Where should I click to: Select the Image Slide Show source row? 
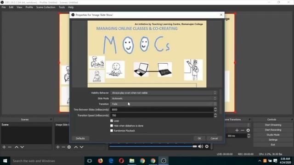62,125
